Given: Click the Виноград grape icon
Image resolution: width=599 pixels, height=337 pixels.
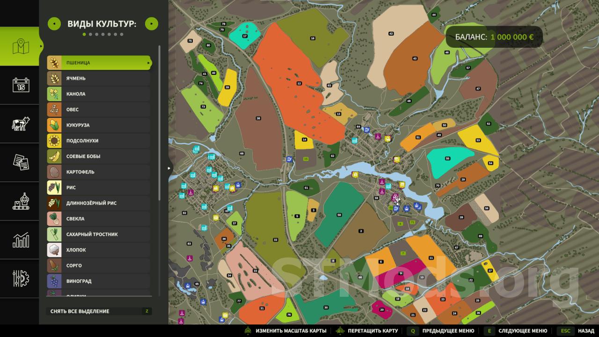Looking at the screenshot, I should (x=54, y=281).
